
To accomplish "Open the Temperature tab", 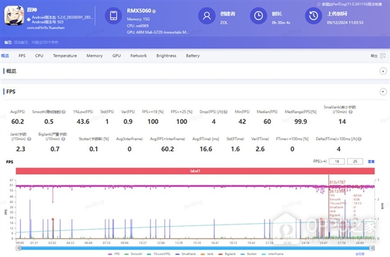I will [64, 56].
